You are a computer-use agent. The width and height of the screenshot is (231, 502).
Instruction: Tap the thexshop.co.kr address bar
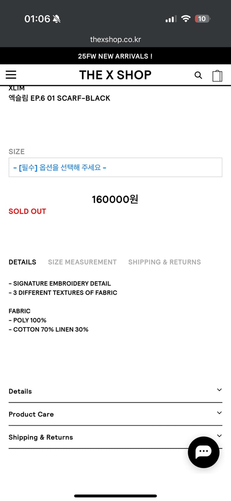click(x=115, y=39)
